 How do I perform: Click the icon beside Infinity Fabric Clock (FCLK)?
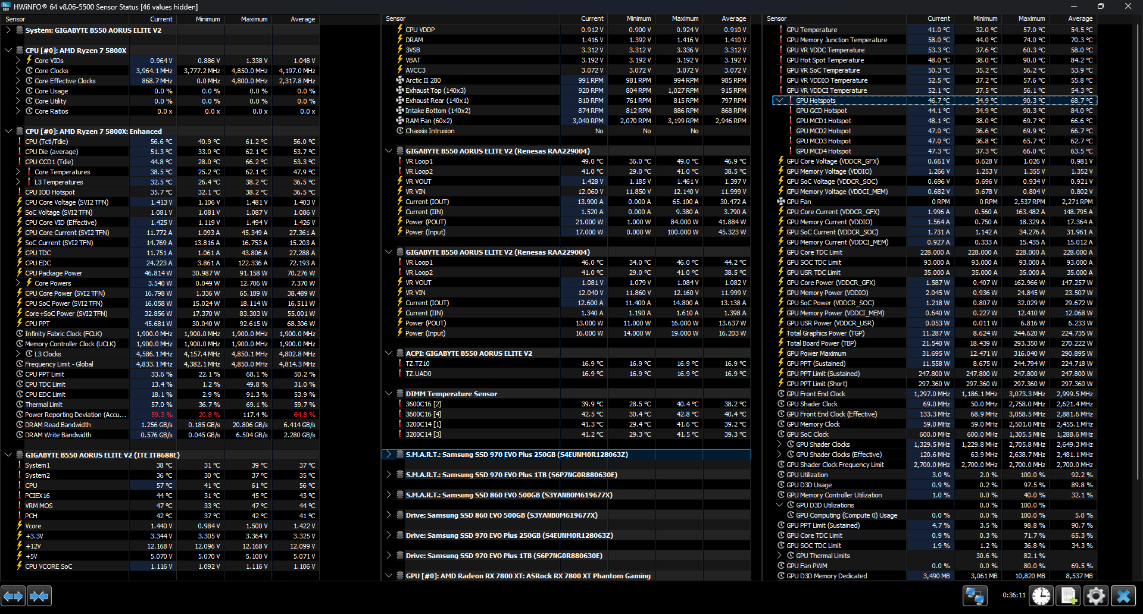point(20,334)
